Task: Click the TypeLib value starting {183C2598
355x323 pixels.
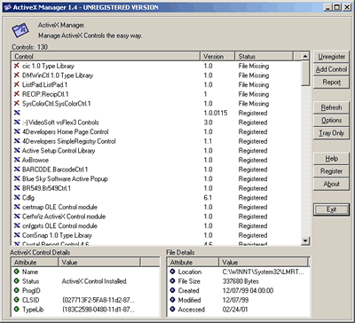Action: click(x=99, y=310)
